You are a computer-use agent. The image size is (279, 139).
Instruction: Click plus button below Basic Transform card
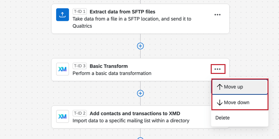(140, 93)
